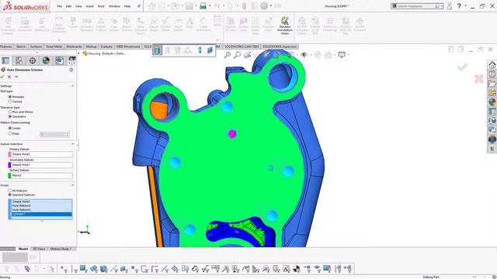Collapse the Datum Selection section
The height and width of the screenshot is (279, 497).
(x=72, y=143)
